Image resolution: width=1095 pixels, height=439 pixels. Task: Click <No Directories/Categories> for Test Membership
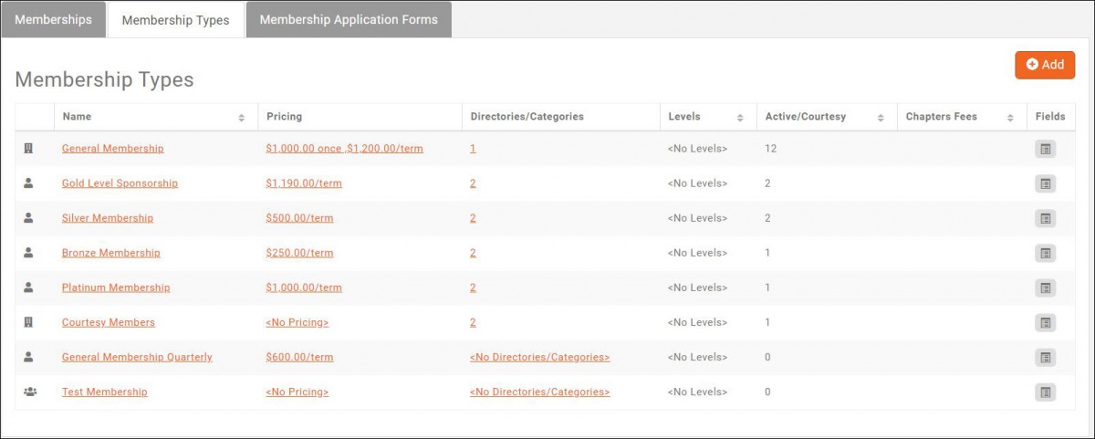click(x=539, y=391)
